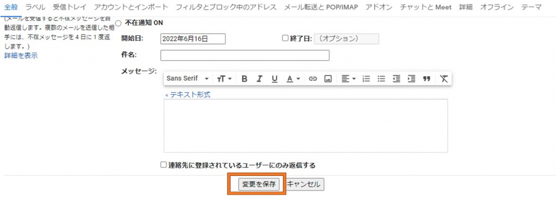This screenshot has width=556, height=203.
Task: Open the text color picker
Action: 293,78
